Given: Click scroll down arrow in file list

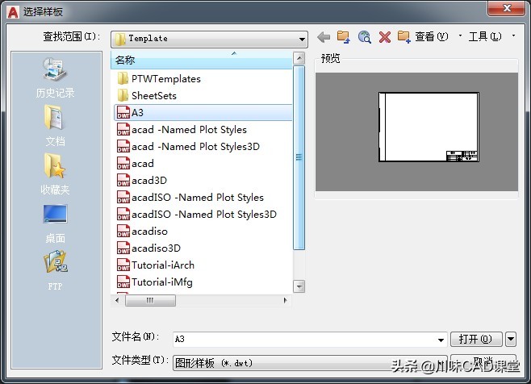Looking at the screenshot, I should [299, 286].
